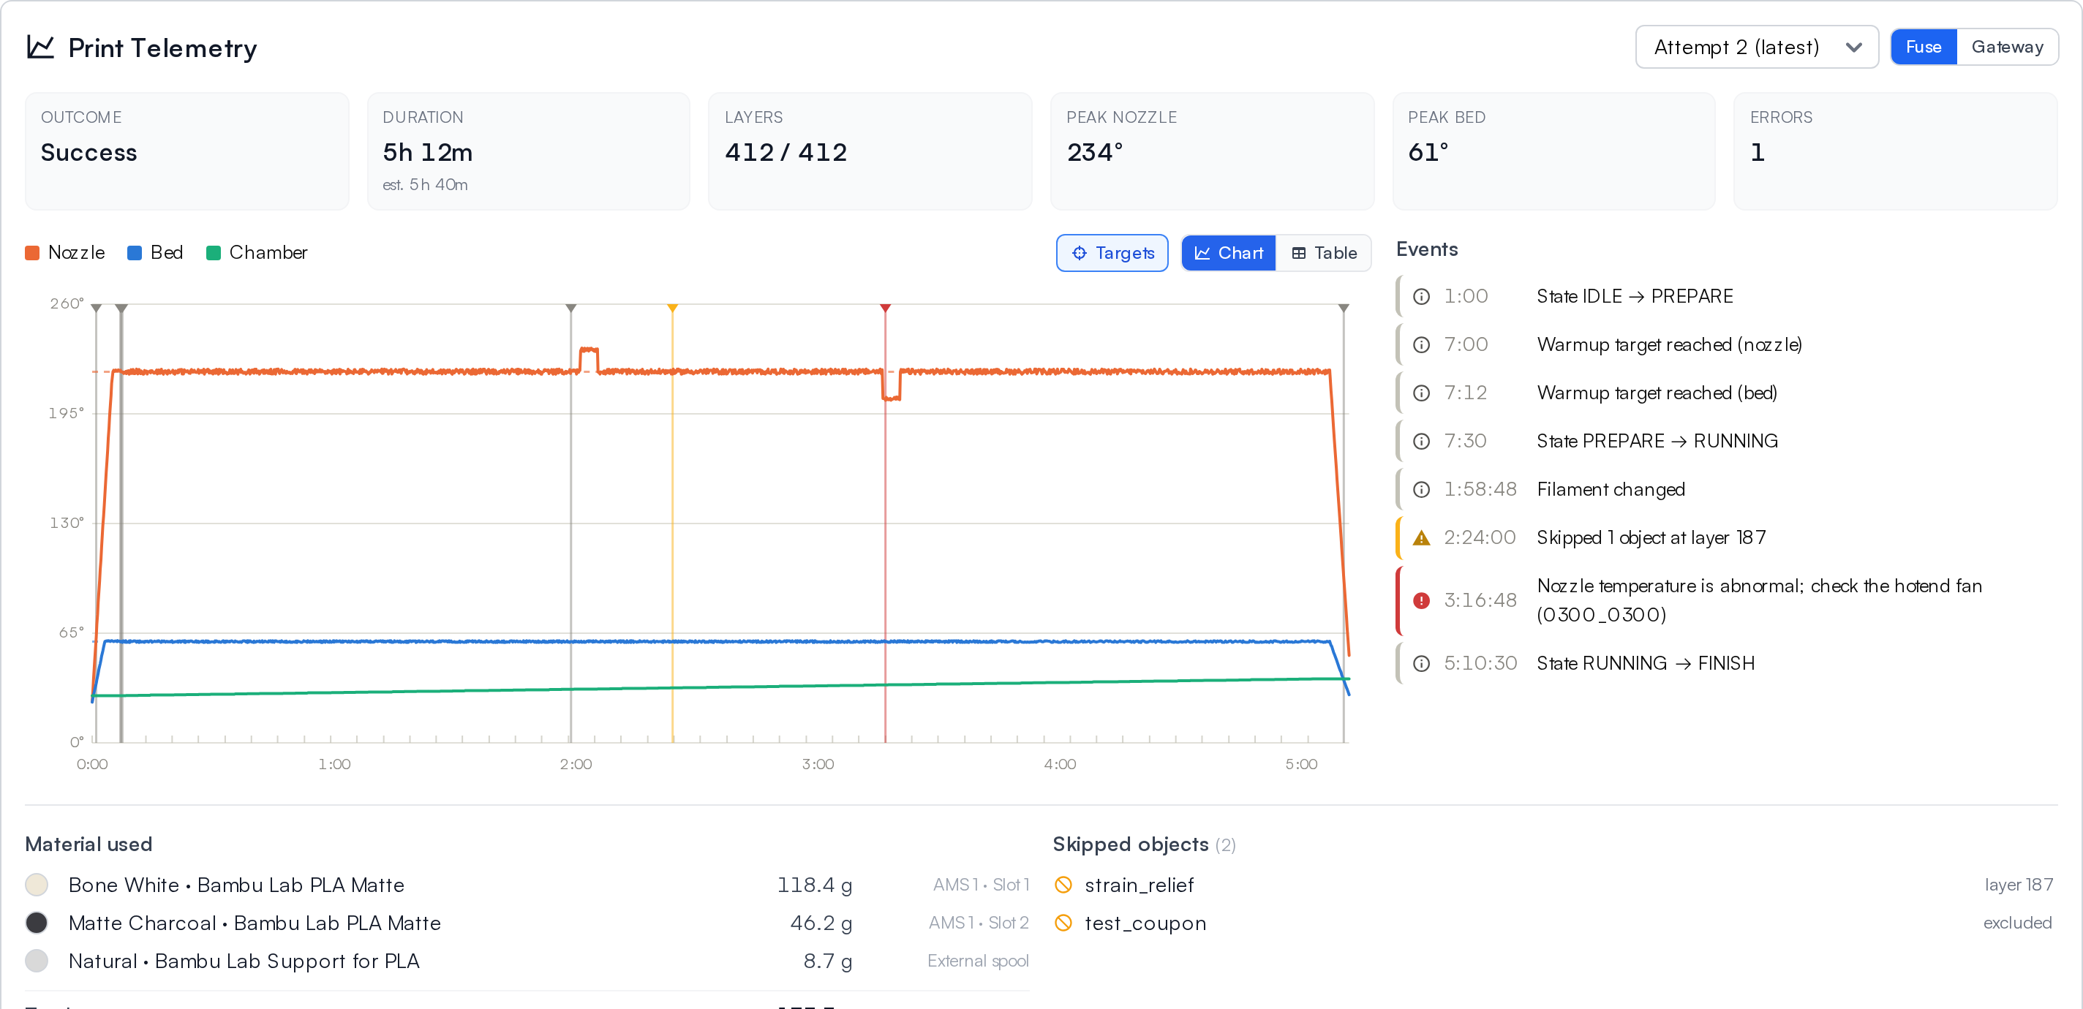Click the Print Telemetry chart icon

(x=40, y=47)
